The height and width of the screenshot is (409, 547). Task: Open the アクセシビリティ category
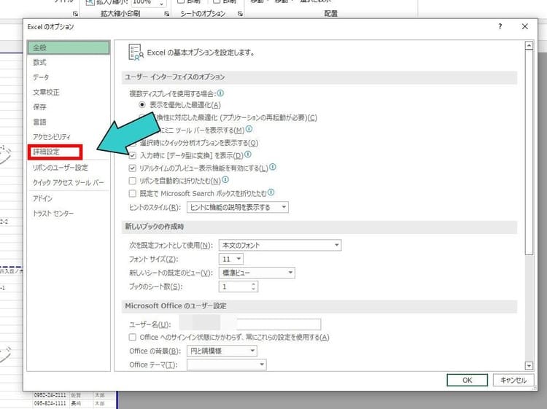click(x=52, y=137)
